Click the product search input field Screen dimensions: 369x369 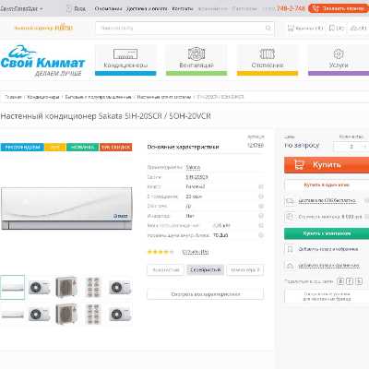click(x=184, y=28)
